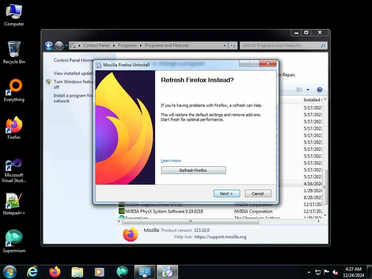Viewport: 372px width, 279px height.
Task: Click the 4/16/2024 installed date cell
Action: pyautogui.click(x=313, y=183)
